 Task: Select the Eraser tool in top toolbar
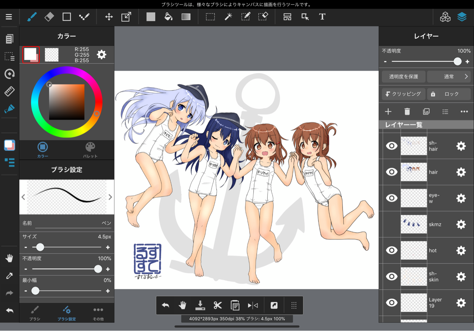click(x=49, y=17)
